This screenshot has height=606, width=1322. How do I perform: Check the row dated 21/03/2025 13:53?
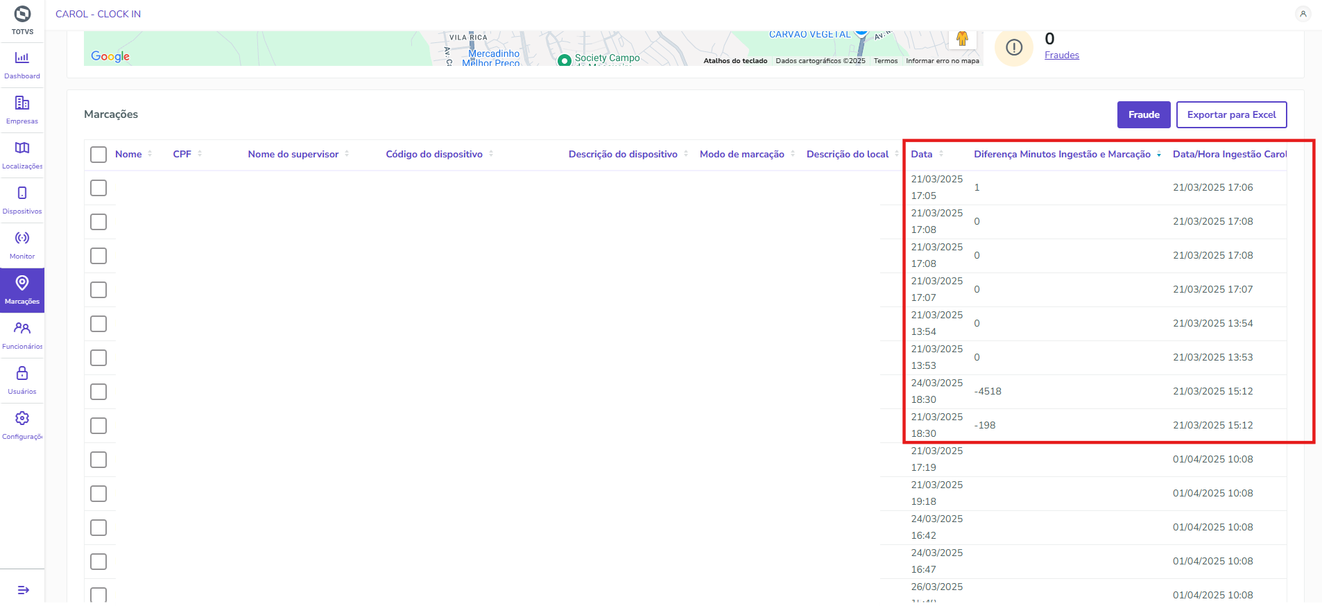coord(98,358)
